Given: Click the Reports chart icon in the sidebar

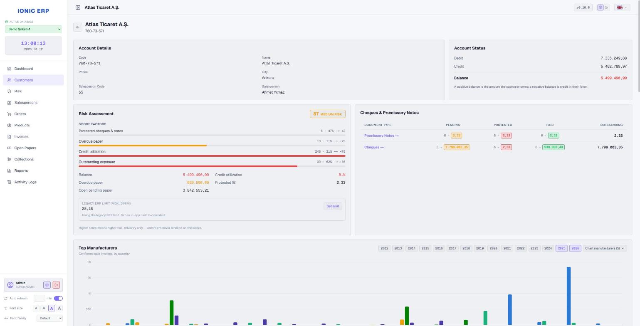Looking at the screenshot, I should coord(9,170).
